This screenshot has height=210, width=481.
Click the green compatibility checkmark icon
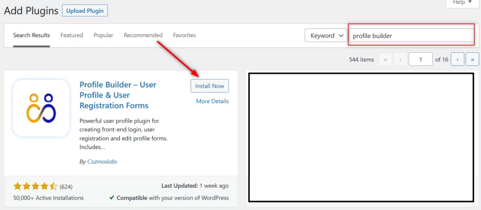[112, 198]
